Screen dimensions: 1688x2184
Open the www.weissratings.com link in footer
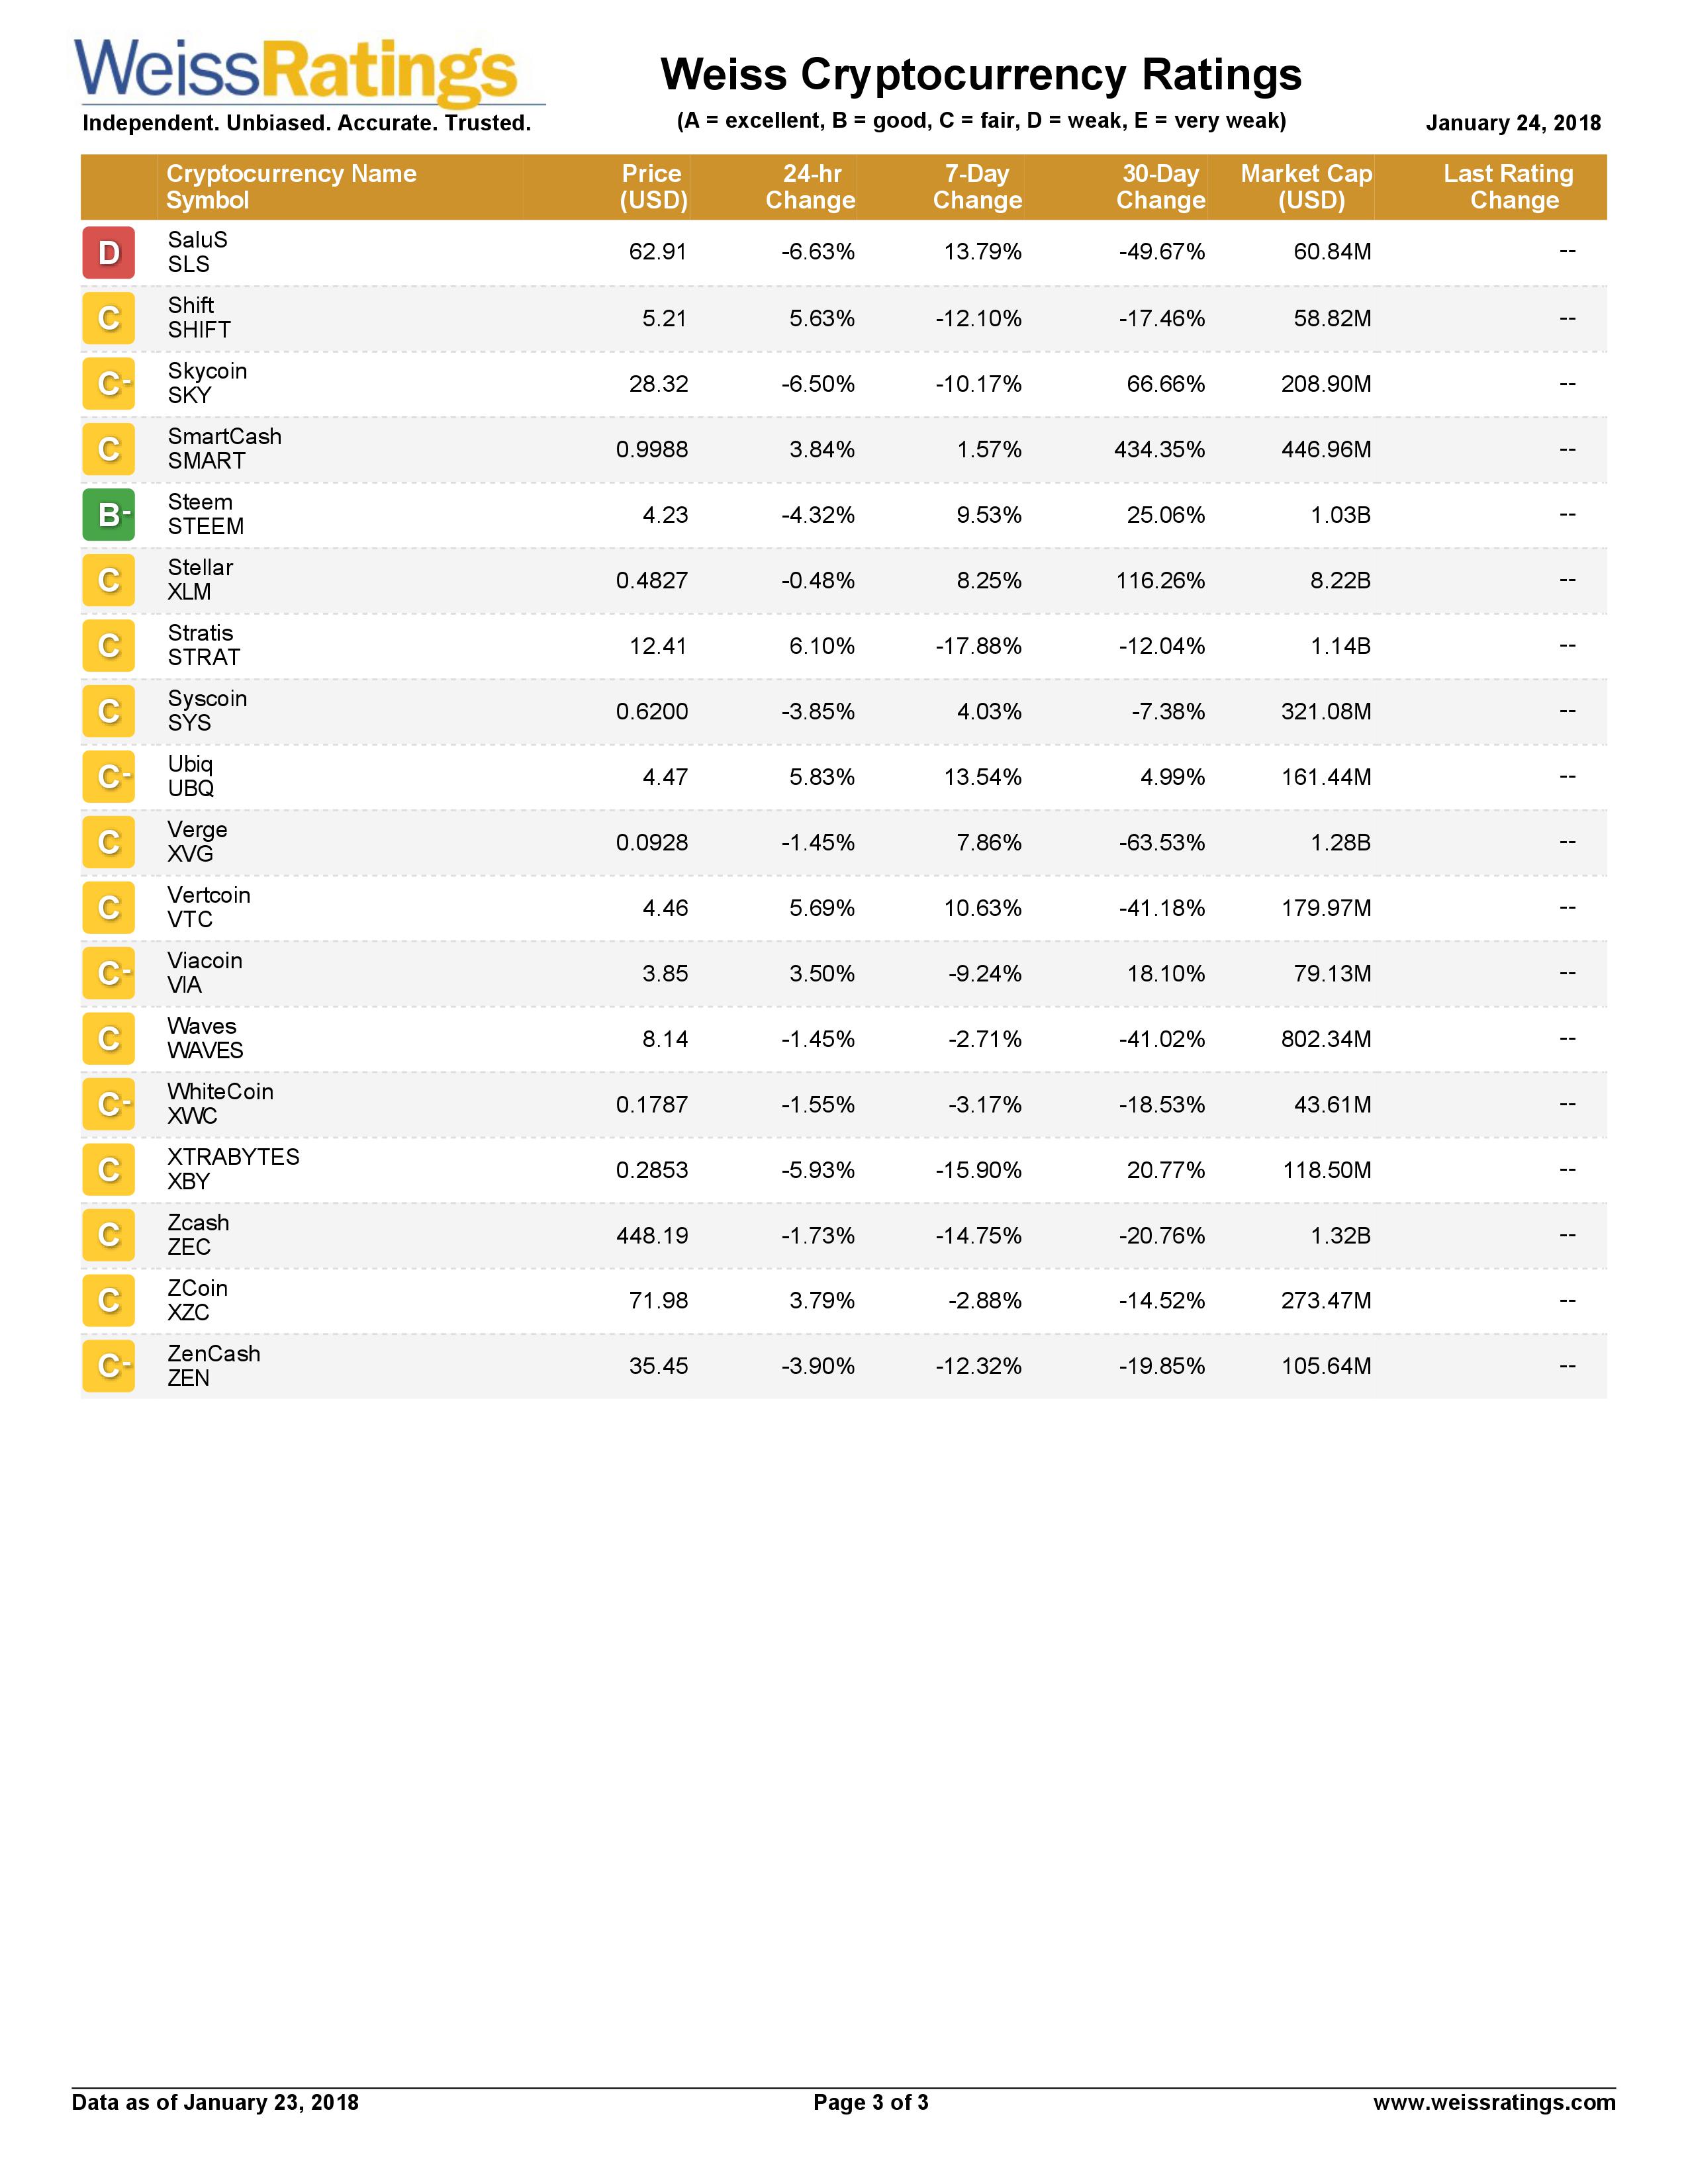(1493, 2102)
